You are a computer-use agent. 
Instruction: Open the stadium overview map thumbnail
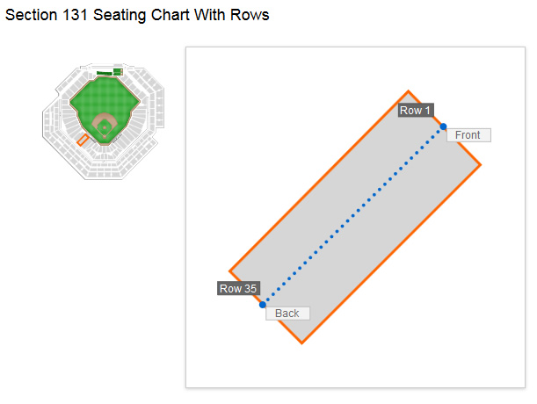point(103,121)
